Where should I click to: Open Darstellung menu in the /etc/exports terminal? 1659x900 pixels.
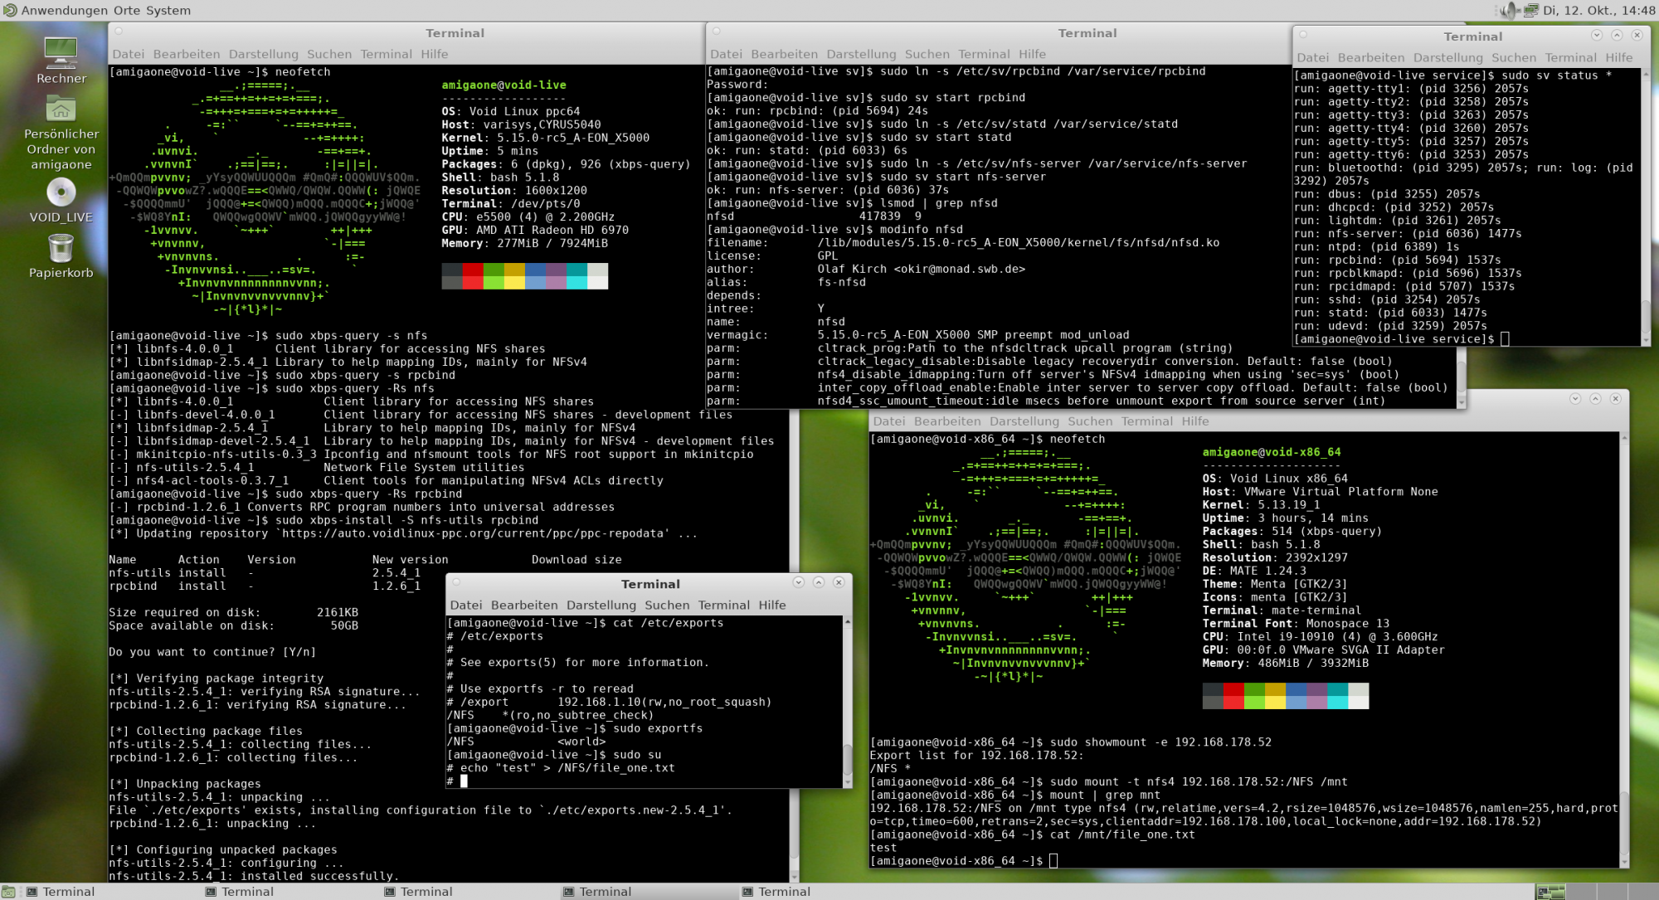pyautogui.click(x=601, y=605)
